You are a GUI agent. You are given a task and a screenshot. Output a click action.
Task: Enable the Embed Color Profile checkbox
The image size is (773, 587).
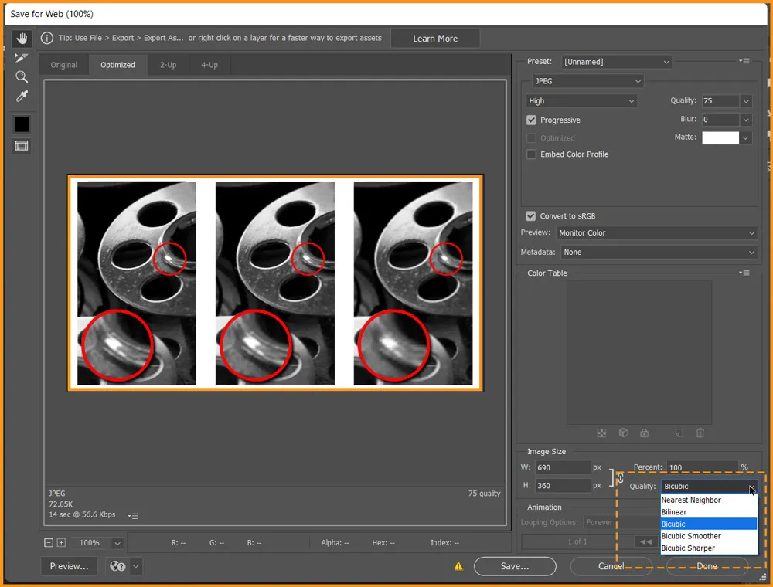coord(531,154)
